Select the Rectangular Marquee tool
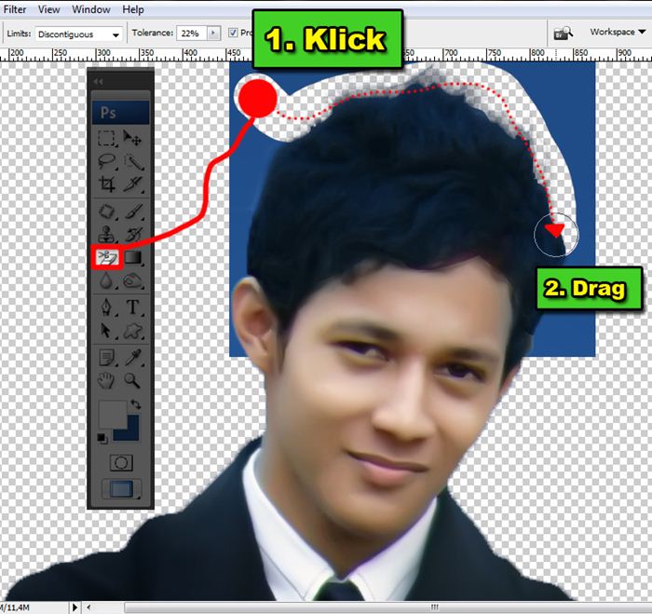 coord(106,138)
